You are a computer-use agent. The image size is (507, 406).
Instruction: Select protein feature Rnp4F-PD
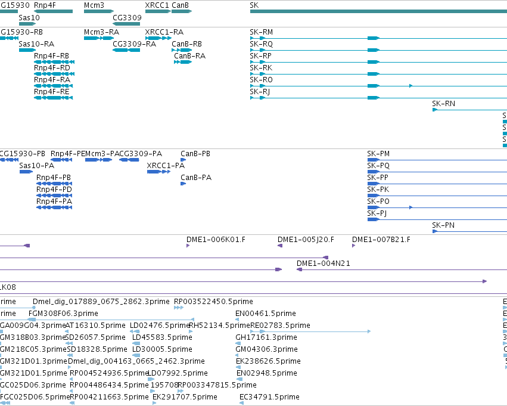point(54,196)
